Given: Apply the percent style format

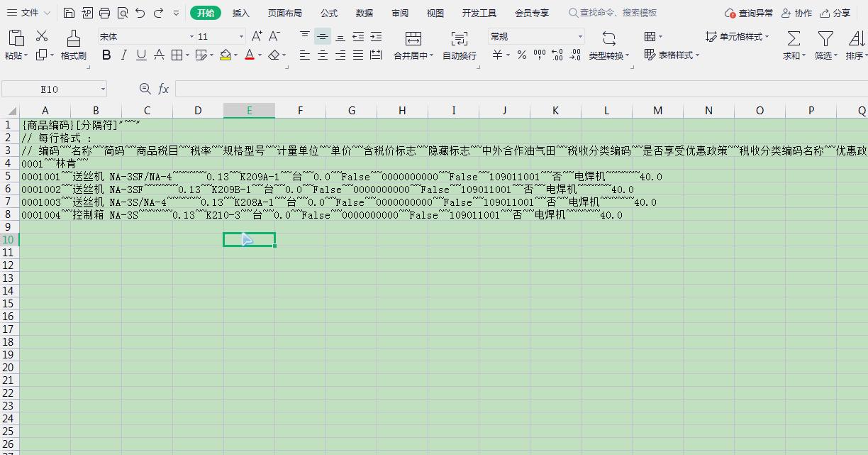Looking at the screenshot, I should [x=520, y=55].
